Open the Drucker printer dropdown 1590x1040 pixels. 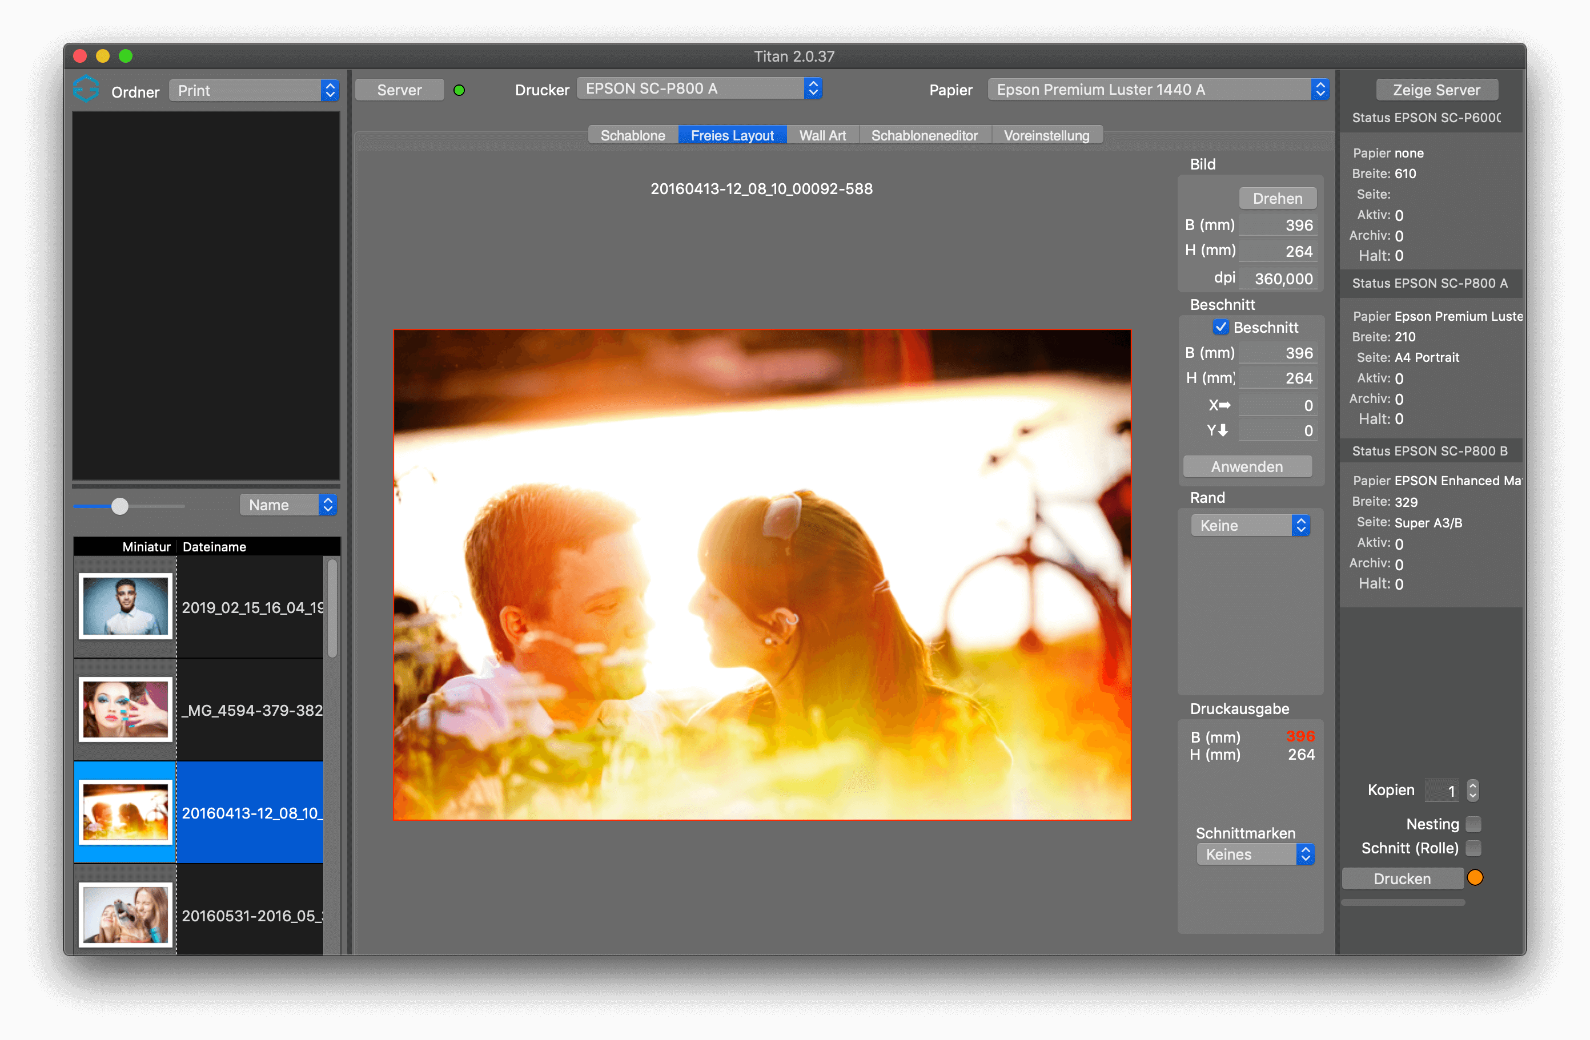[699, 89]
